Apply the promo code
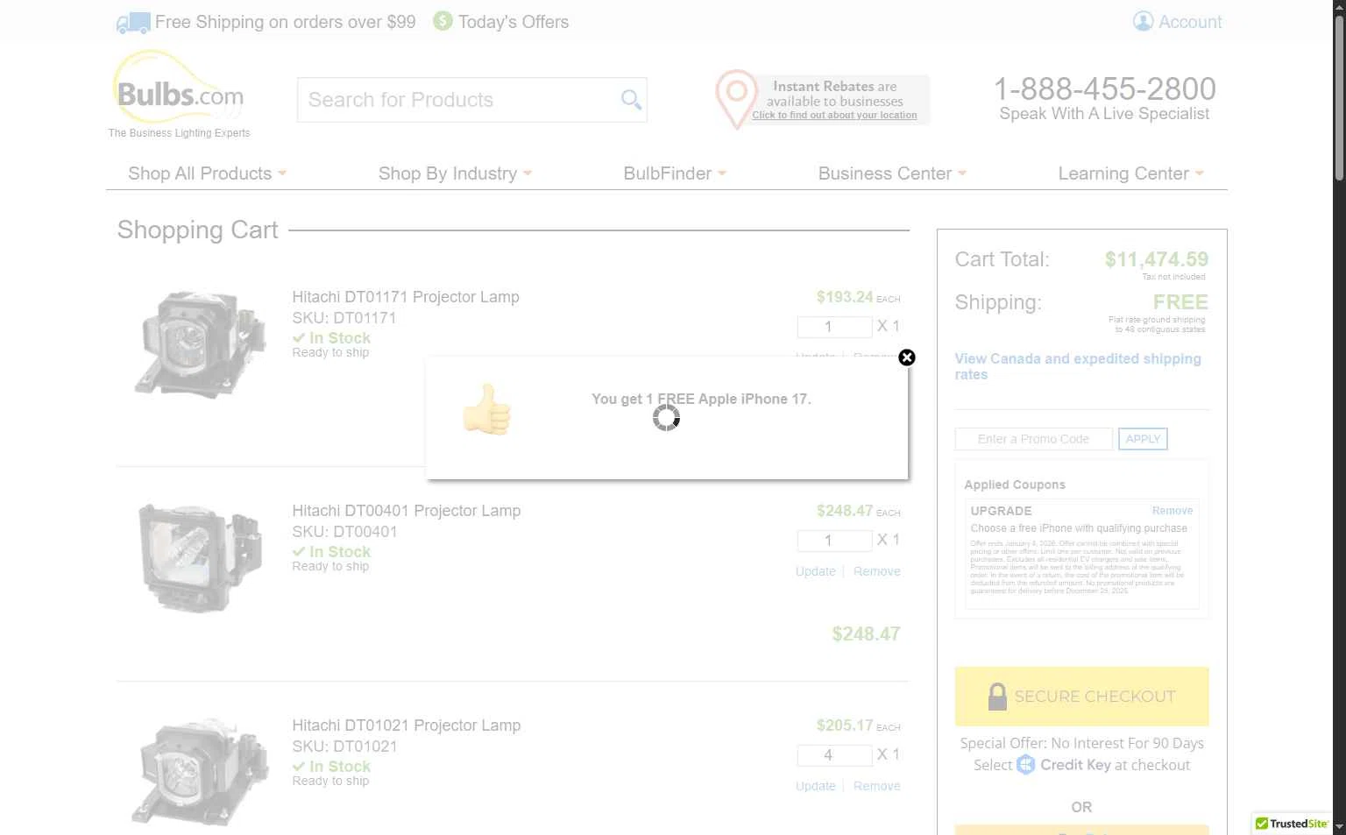Image resolution: width=1346 pixels, height=835 pixels. [1143, 439]
